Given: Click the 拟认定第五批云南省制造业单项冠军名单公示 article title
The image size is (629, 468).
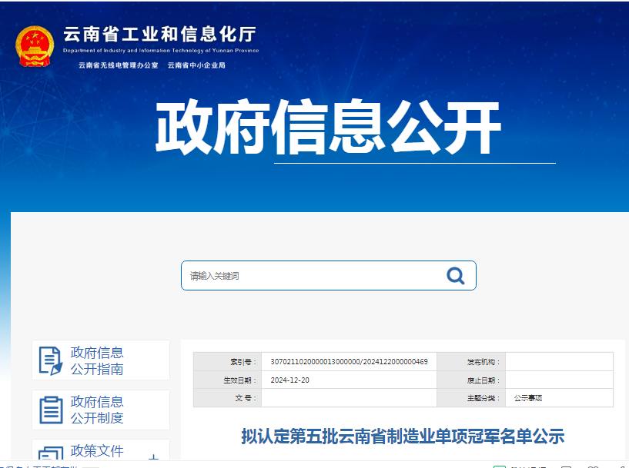Looking at the screenshot, I should coord(403,436).
